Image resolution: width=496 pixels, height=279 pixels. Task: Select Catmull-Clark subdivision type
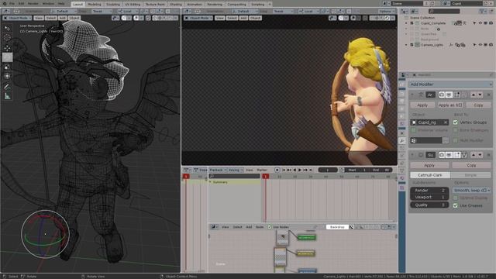point(430,175)
